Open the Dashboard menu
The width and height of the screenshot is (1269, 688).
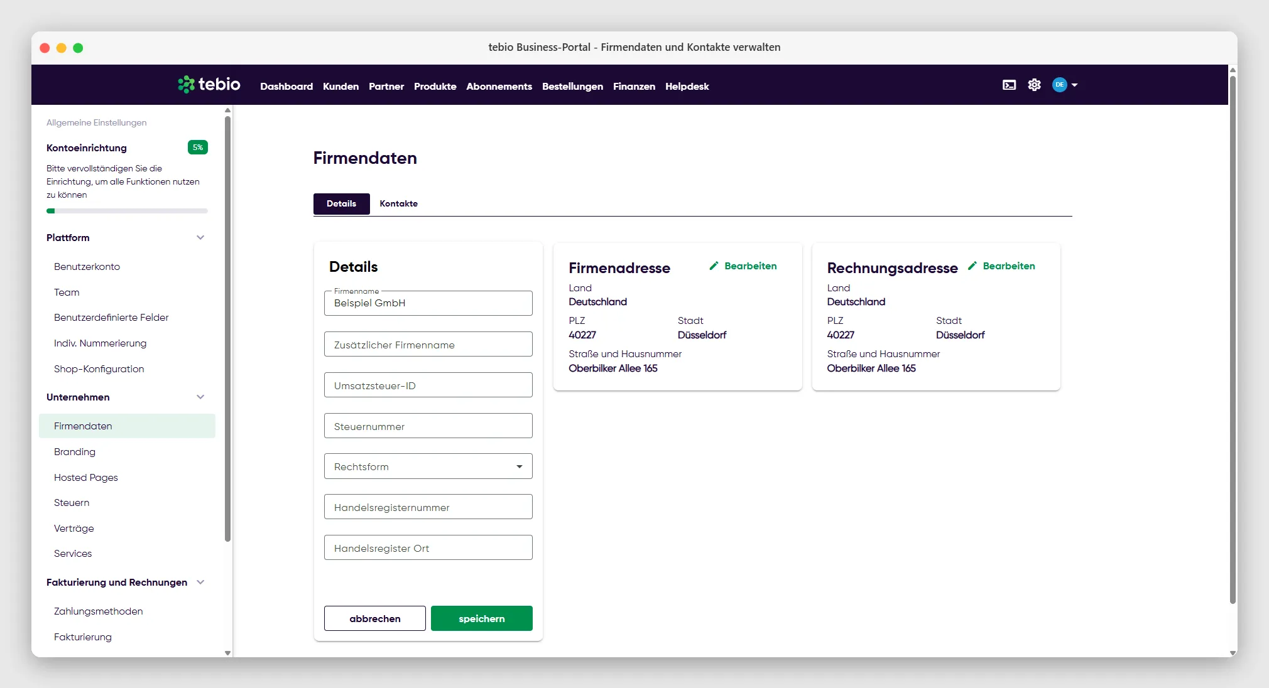click(x=286, y=86)
